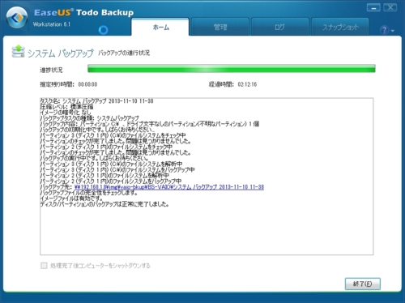
Task: Expand the help menu dropdown arrow
Action: (393, 31)
